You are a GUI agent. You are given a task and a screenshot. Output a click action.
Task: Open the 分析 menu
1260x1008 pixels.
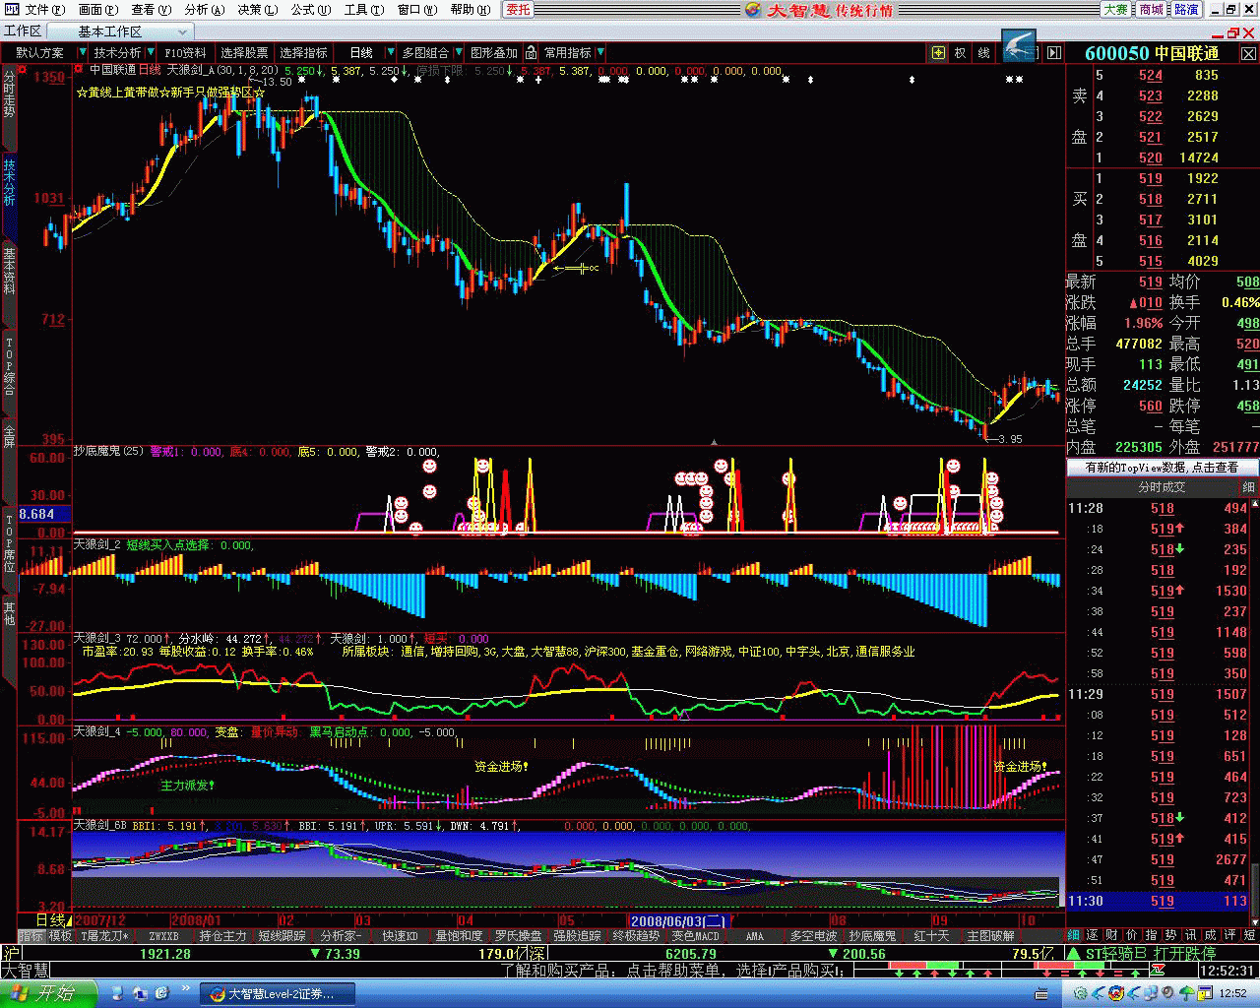click(x=204, y=9)
